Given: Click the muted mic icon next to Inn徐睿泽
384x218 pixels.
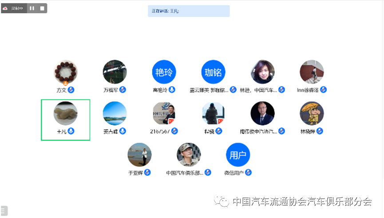Looking at the screenshot, I should [x=324, y=90].
